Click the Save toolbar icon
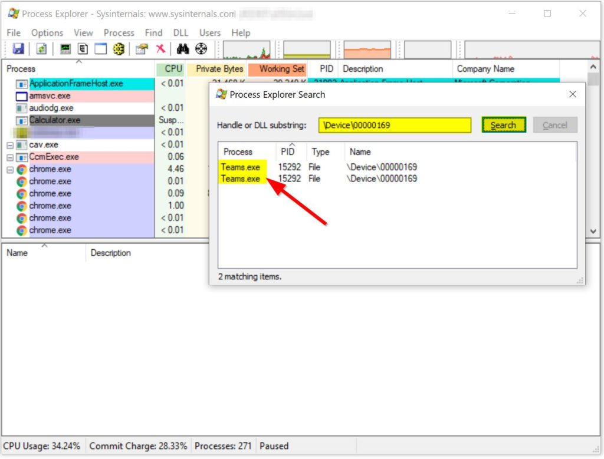The image size is (604, 459). [18, 49]
